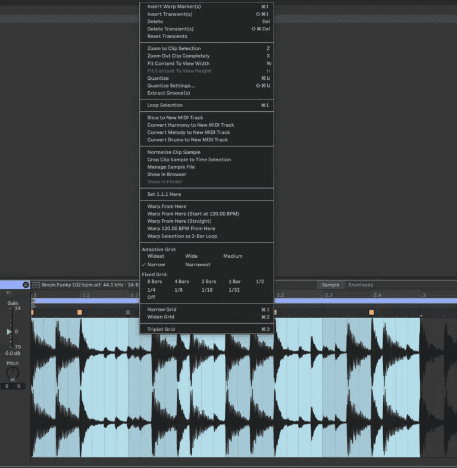Screen dimensions: 457x468
Task: Click the gray pseudo warp marker near 1.3
Action: [x=128, y=312]
